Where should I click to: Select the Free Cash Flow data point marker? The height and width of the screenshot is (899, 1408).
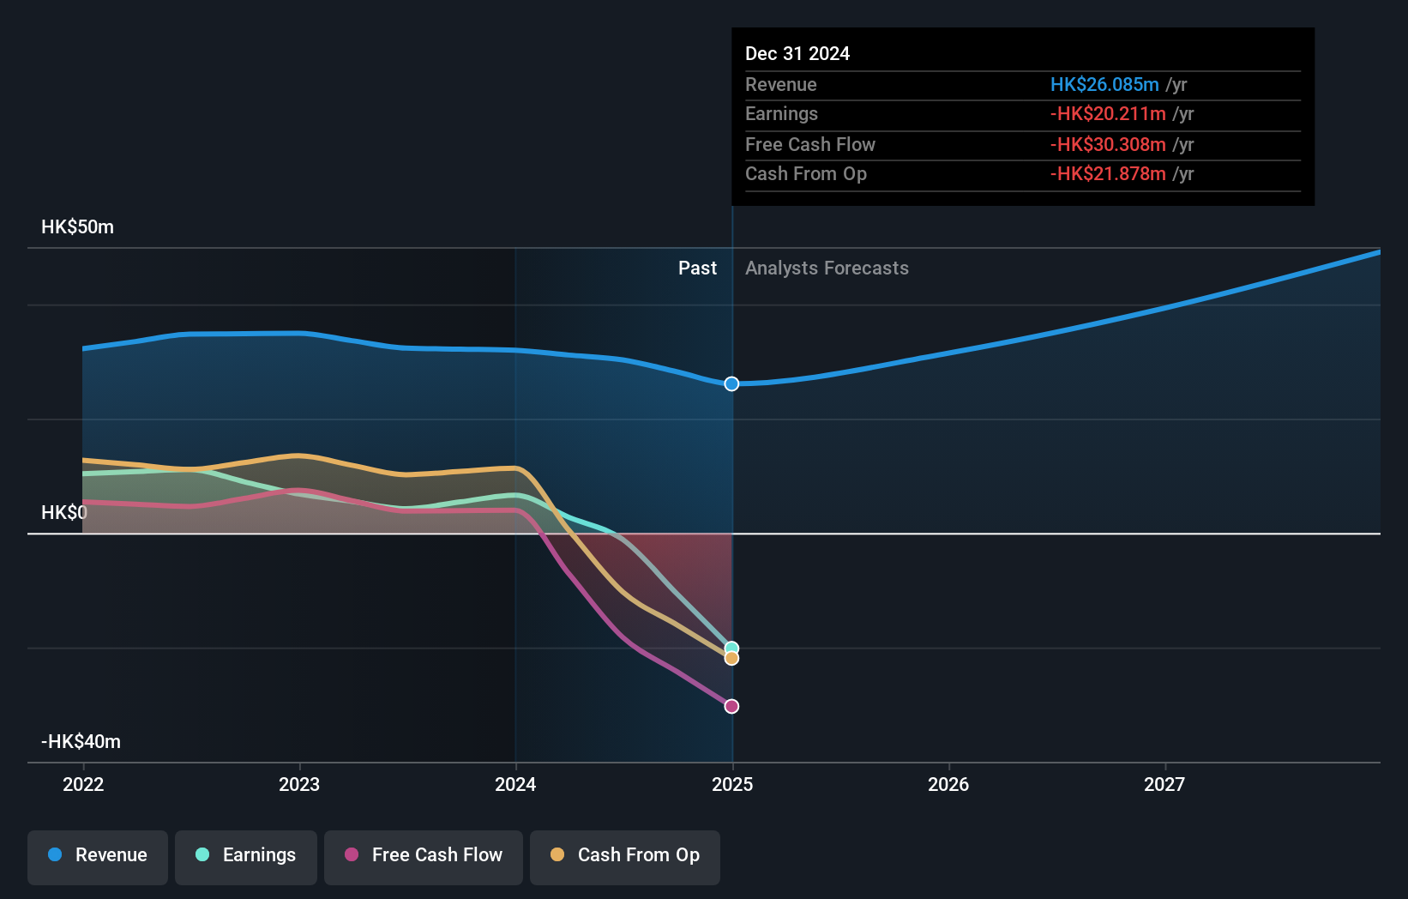pyautogui.click(x=731, y=706)
